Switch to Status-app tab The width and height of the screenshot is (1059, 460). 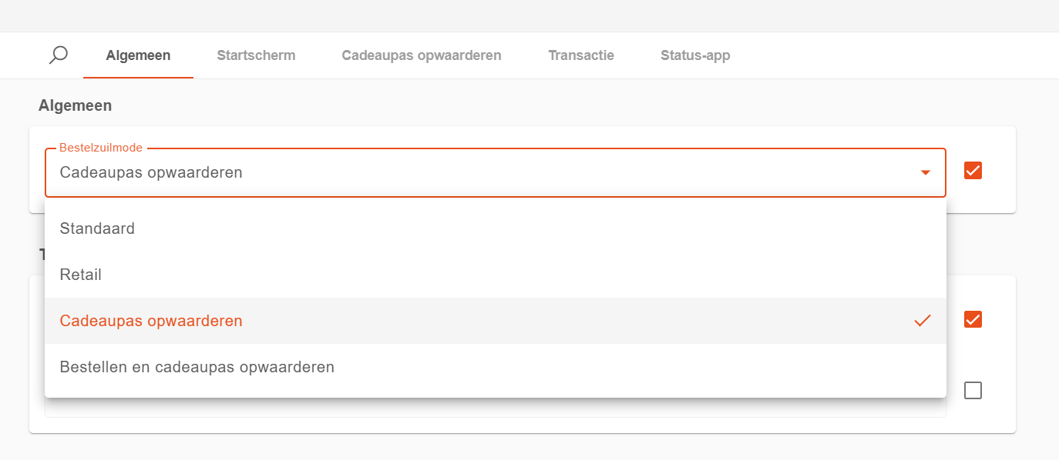coord(695,55)
